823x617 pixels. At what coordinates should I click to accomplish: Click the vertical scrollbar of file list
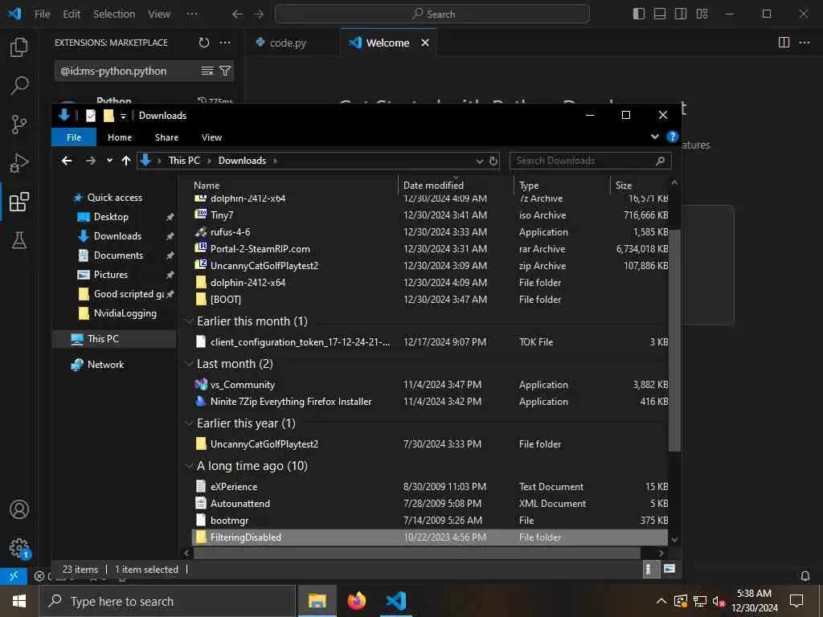(x=674, y=340)
